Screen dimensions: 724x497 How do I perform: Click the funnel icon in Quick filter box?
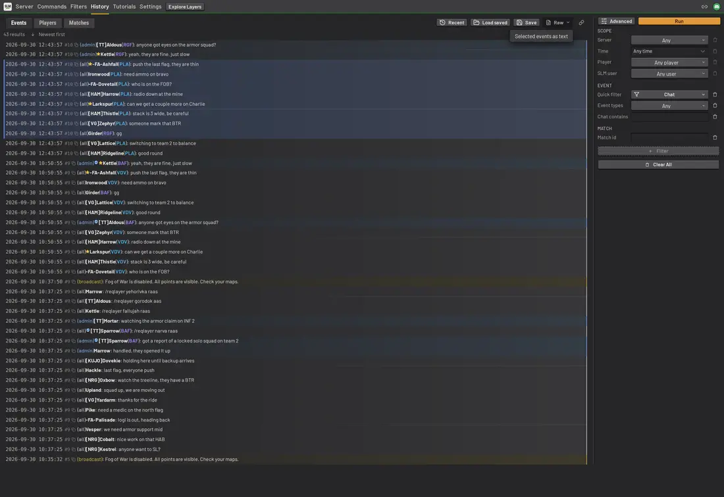636,95
